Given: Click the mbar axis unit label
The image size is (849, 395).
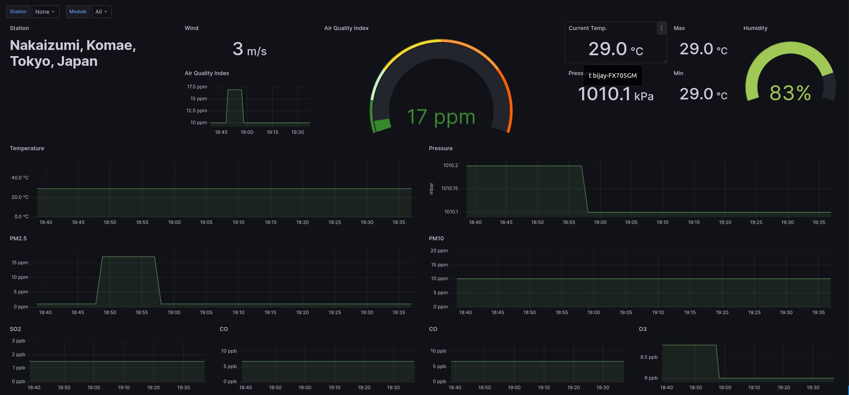Looking at the screenshot, I should (x=432, y=189).
